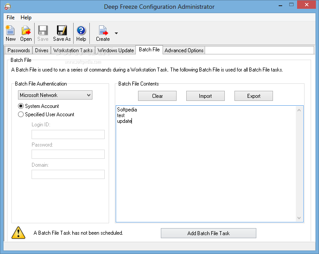Viewport: 319px width, 254px height.
Task: Switch to the Advanced Options tab
Action: (x=184, y=50)
